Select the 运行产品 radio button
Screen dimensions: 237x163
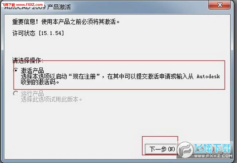click(16, 93)
